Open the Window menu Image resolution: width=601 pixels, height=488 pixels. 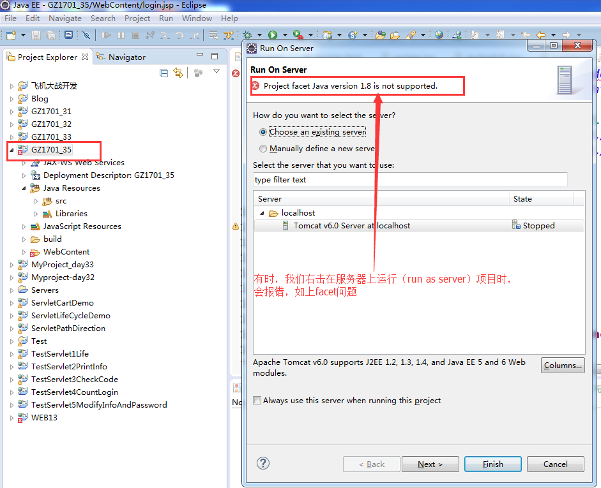tap(197, 18)
